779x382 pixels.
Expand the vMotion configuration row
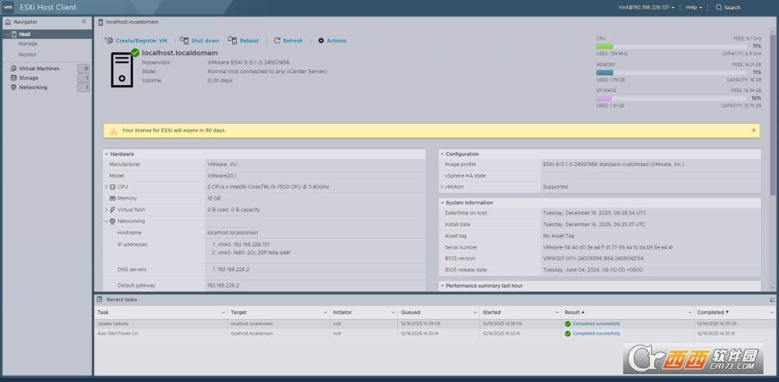(442, 187)
